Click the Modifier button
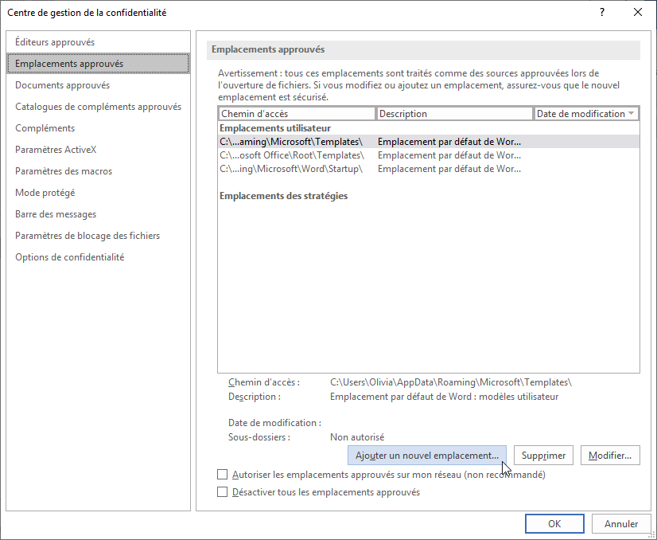Viewport: 657px width, 540px height. click(x=610, y=456)
